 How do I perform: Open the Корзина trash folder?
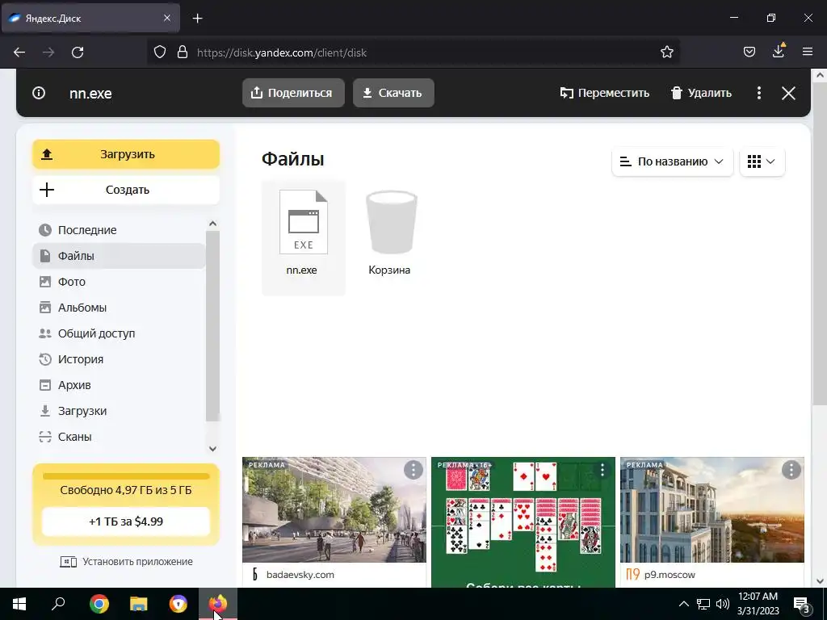point(391,232)
